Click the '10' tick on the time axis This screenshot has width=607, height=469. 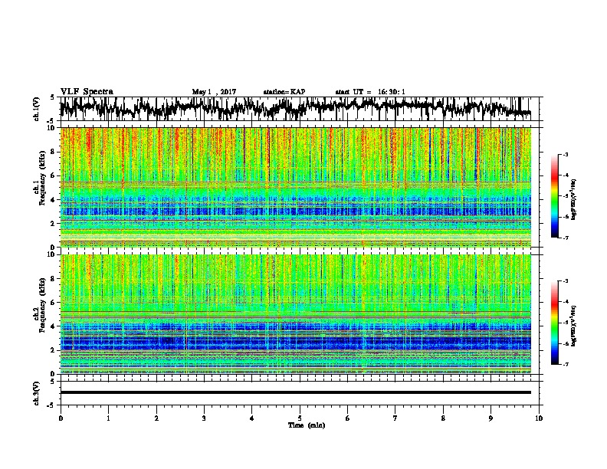pyautogui.click(x=539, y=418)
